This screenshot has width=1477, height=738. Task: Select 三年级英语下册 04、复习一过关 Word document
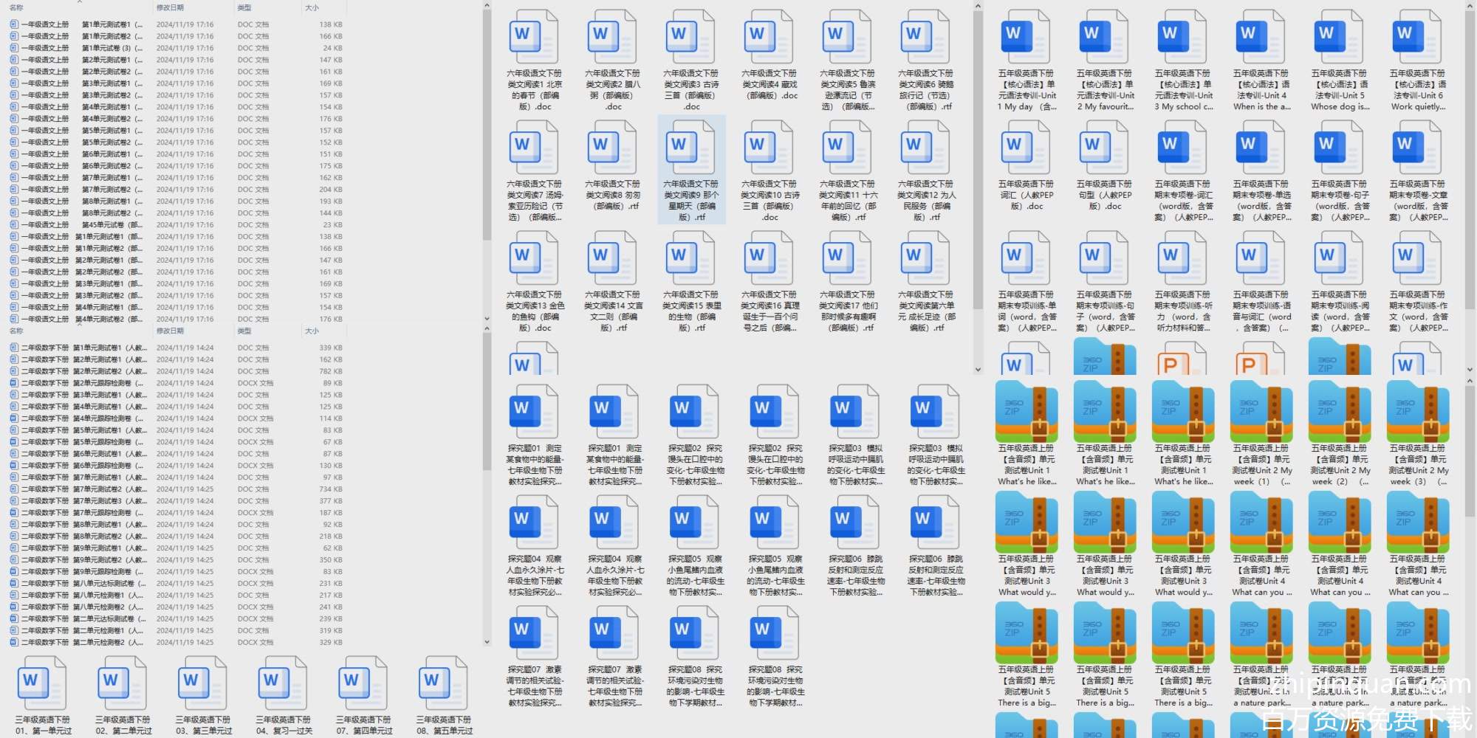(284, 685)
